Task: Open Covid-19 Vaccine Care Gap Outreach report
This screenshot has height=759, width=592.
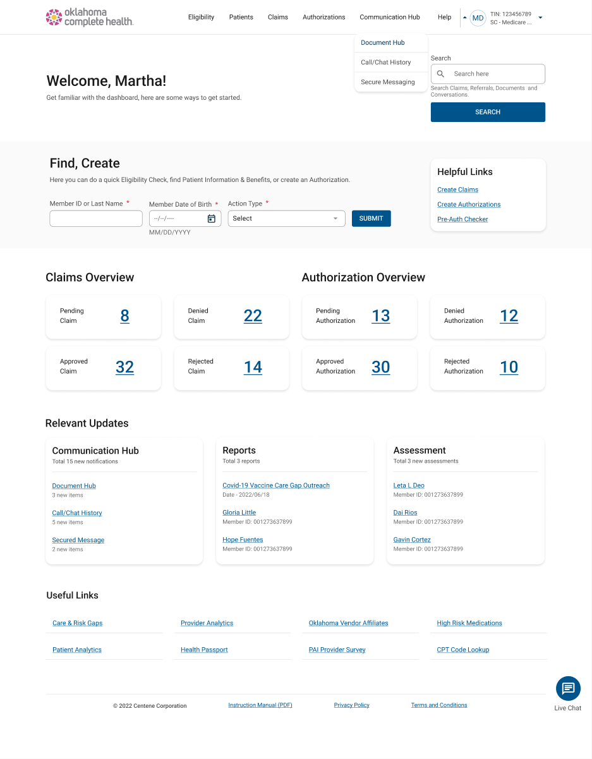Action: [276, 485]
